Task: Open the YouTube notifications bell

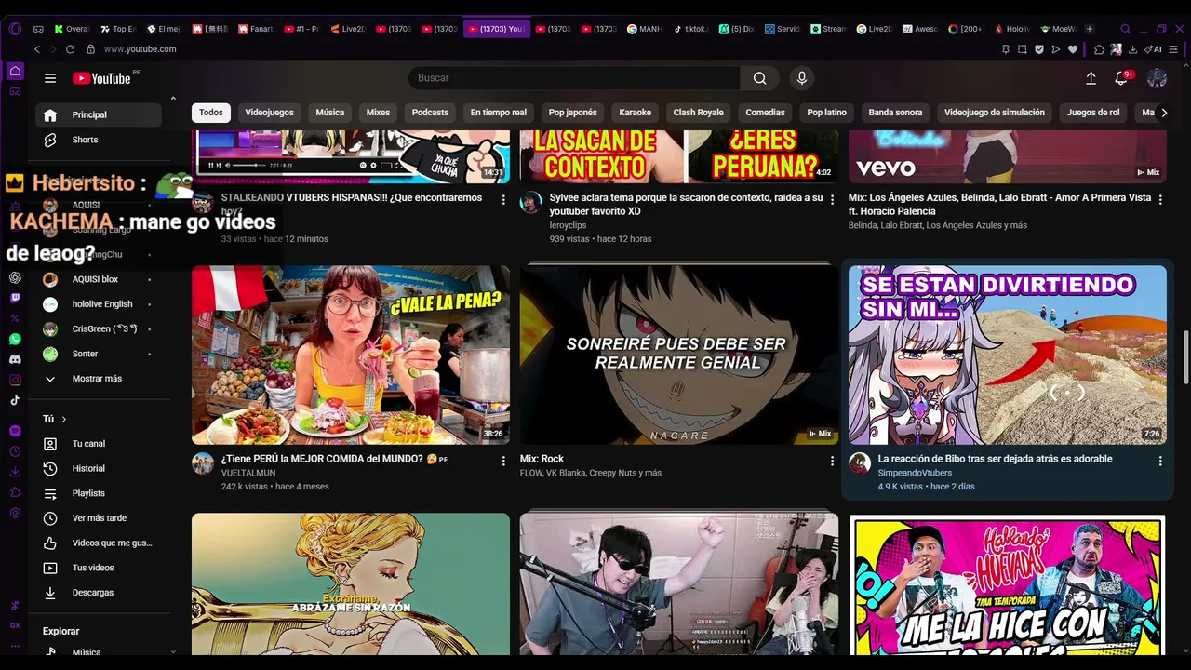Action: click(x=1121, y=78)
